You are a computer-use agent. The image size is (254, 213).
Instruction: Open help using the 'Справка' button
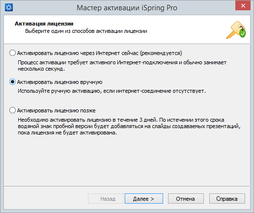(227, 199)
